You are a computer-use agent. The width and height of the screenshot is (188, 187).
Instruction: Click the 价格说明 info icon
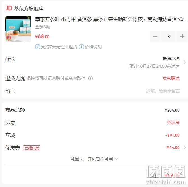[x=81, y=47]
